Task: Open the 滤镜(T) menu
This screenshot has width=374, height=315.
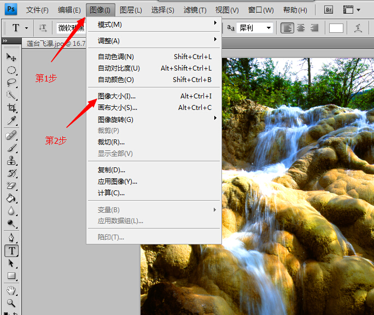Action: coord(195,10)
